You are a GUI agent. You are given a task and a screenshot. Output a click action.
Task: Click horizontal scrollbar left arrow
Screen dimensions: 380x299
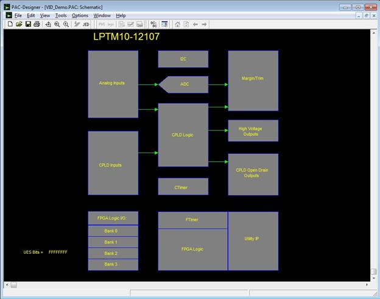point(7,285)
